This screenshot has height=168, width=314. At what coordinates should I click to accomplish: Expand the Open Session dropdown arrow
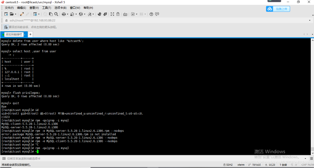tap(15, 14)
